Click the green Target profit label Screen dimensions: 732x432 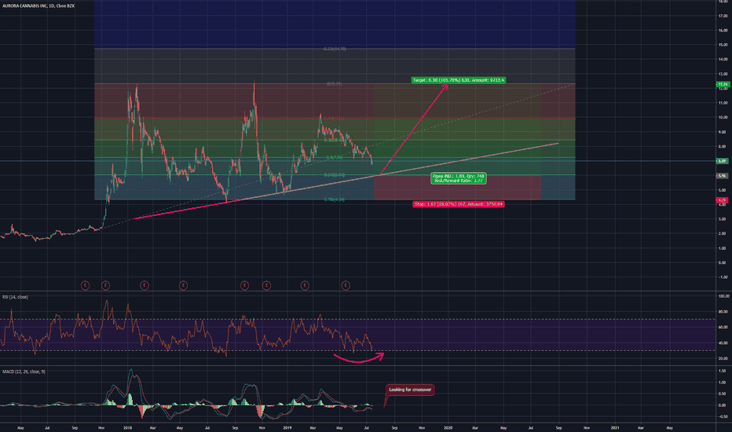pos(459,80)
